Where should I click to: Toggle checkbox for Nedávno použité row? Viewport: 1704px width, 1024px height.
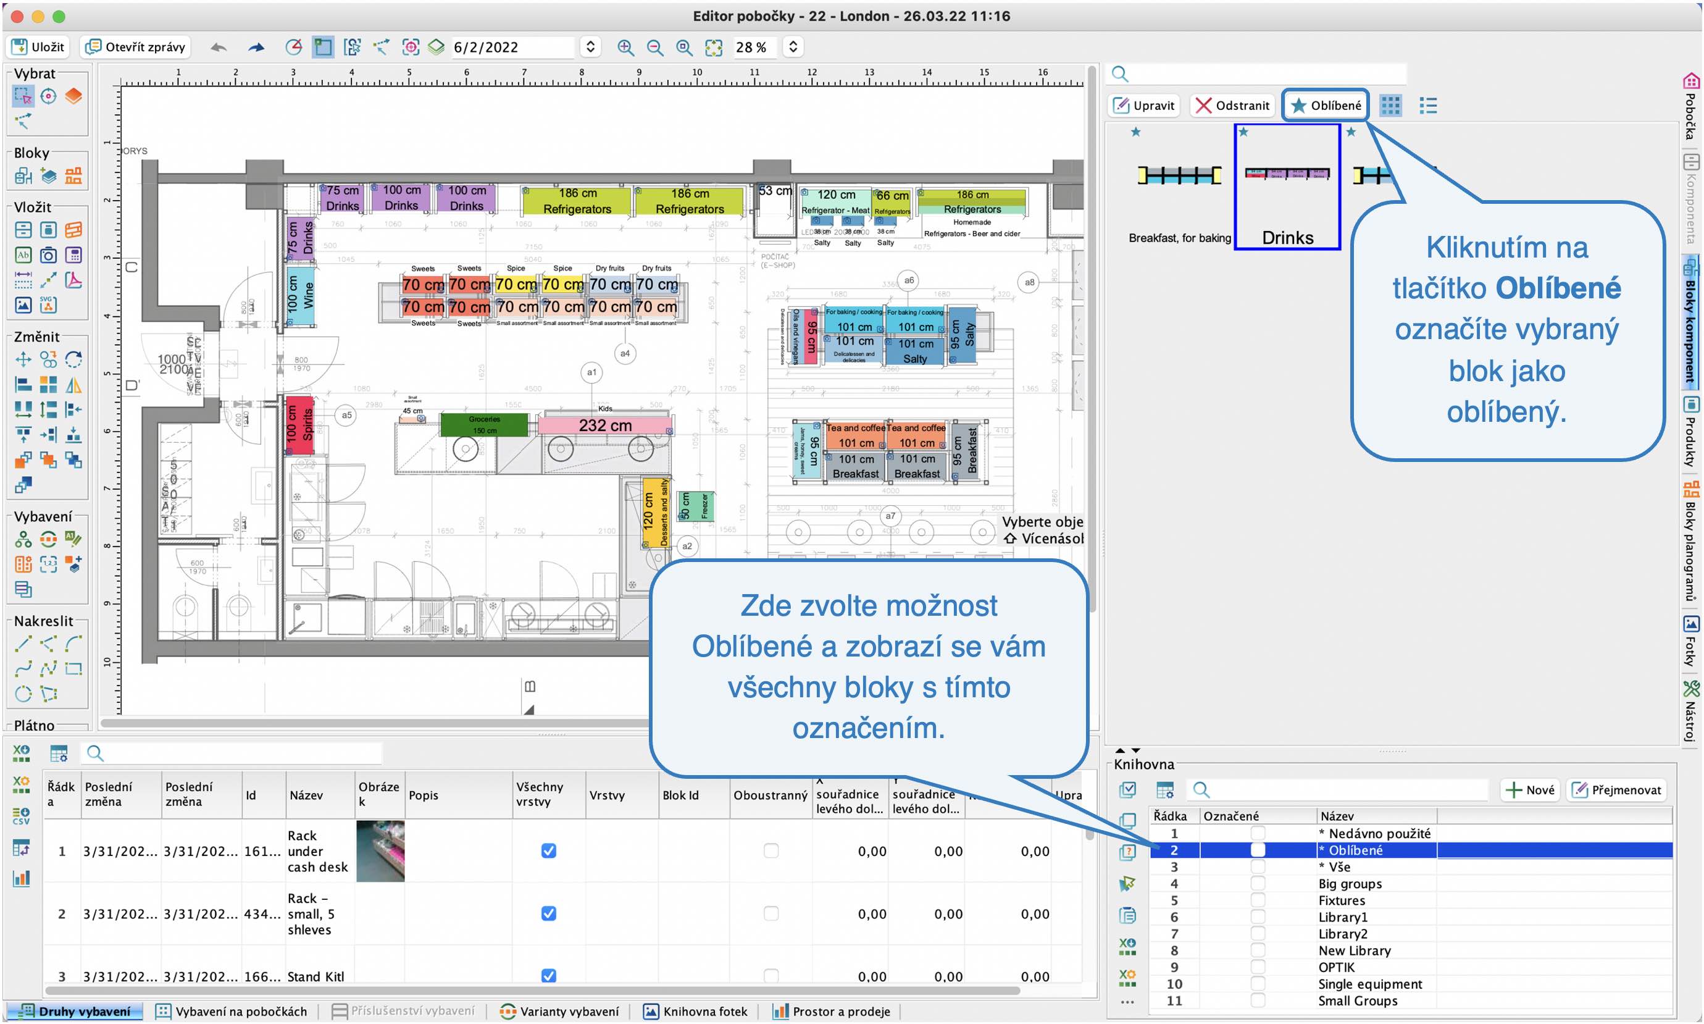point(1257,834)
